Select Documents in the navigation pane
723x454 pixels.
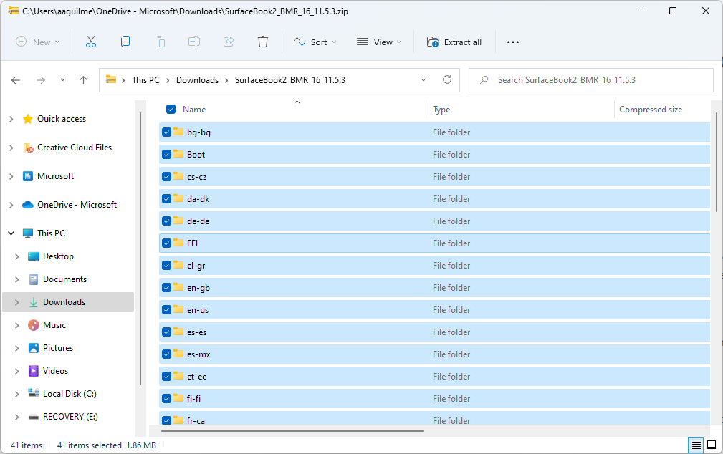[64, 279]
